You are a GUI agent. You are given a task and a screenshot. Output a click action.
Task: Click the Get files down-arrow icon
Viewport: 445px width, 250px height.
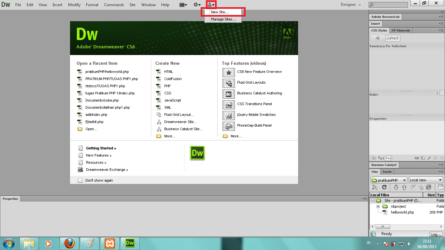coord(396,187)
